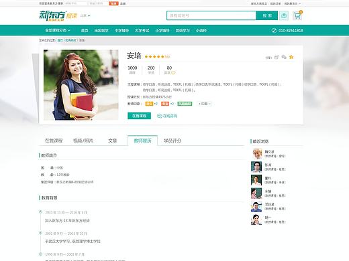Open 小语种 navigation item
Image resolution: width=349 pixels, height=261 pixels.
[201, 30]
